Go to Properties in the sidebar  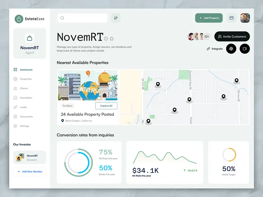[x=26, y=79]
